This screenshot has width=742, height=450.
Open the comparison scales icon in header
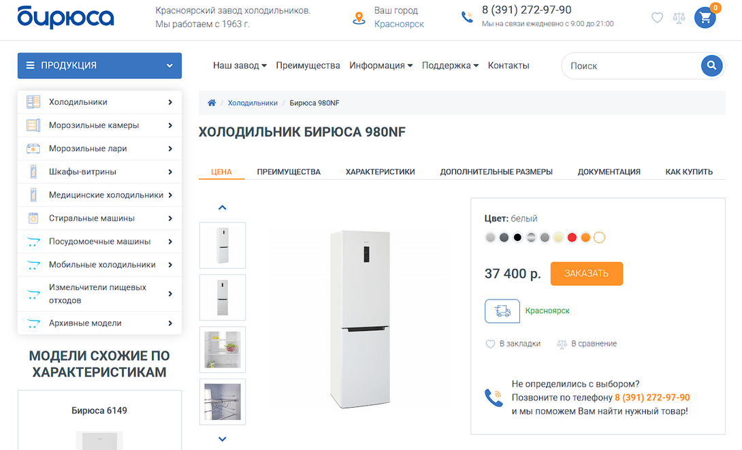[x=679, y=18]
